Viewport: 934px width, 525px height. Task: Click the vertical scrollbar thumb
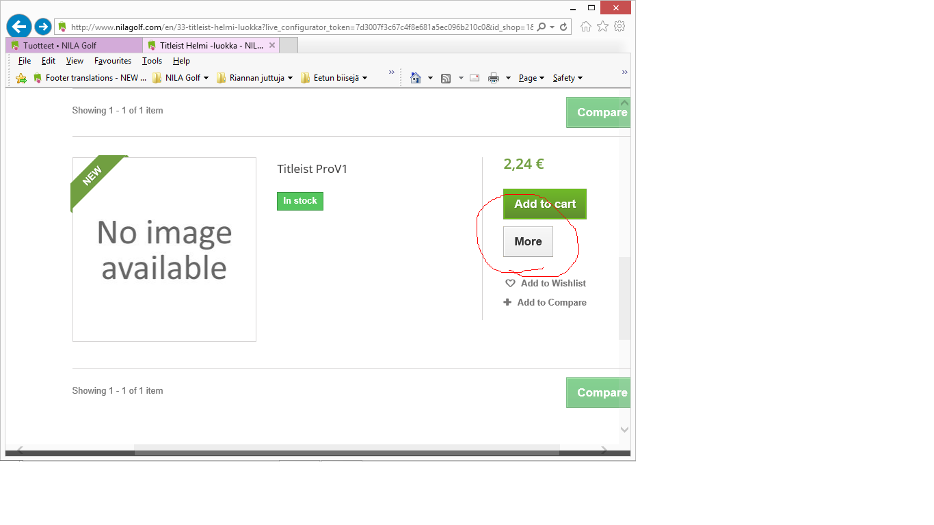coord(624,299)
